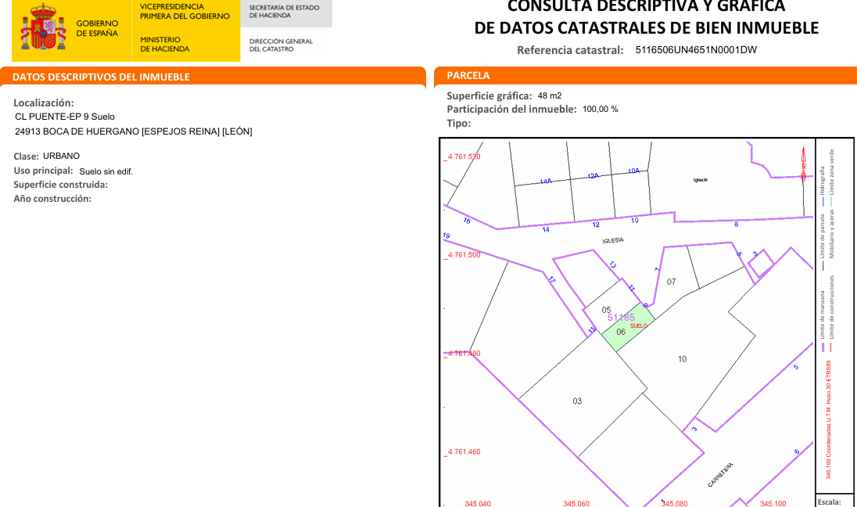Viewport: 857px width, 507px height.
Task: Click coordinate label 4.761.500
Action: [x=464, y=255]
